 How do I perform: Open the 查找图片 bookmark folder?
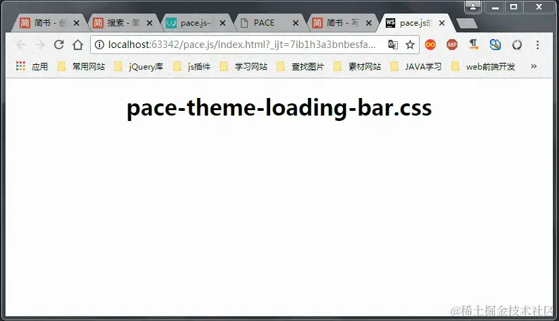tap(300, 66)
